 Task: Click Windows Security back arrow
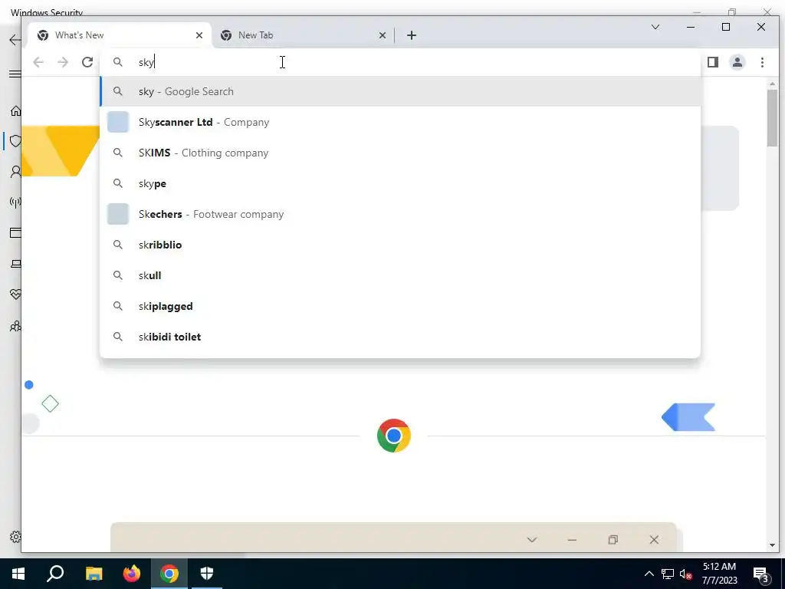pyautogui.click(x=15, y=40)
